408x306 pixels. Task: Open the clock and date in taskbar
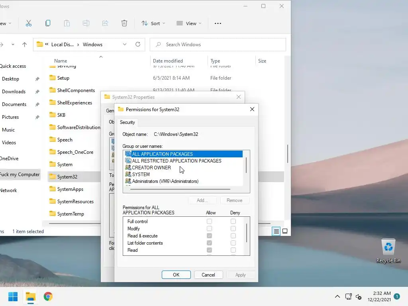coord(379,296)
